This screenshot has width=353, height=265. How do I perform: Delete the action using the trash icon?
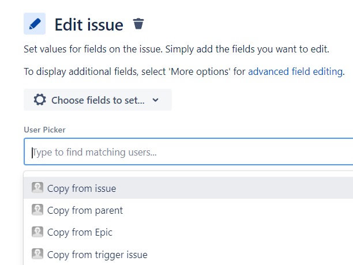[x=138, y=24]
